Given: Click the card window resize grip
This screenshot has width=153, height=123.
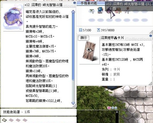Looking at the screenshot, I should click(x=150, y=83).
